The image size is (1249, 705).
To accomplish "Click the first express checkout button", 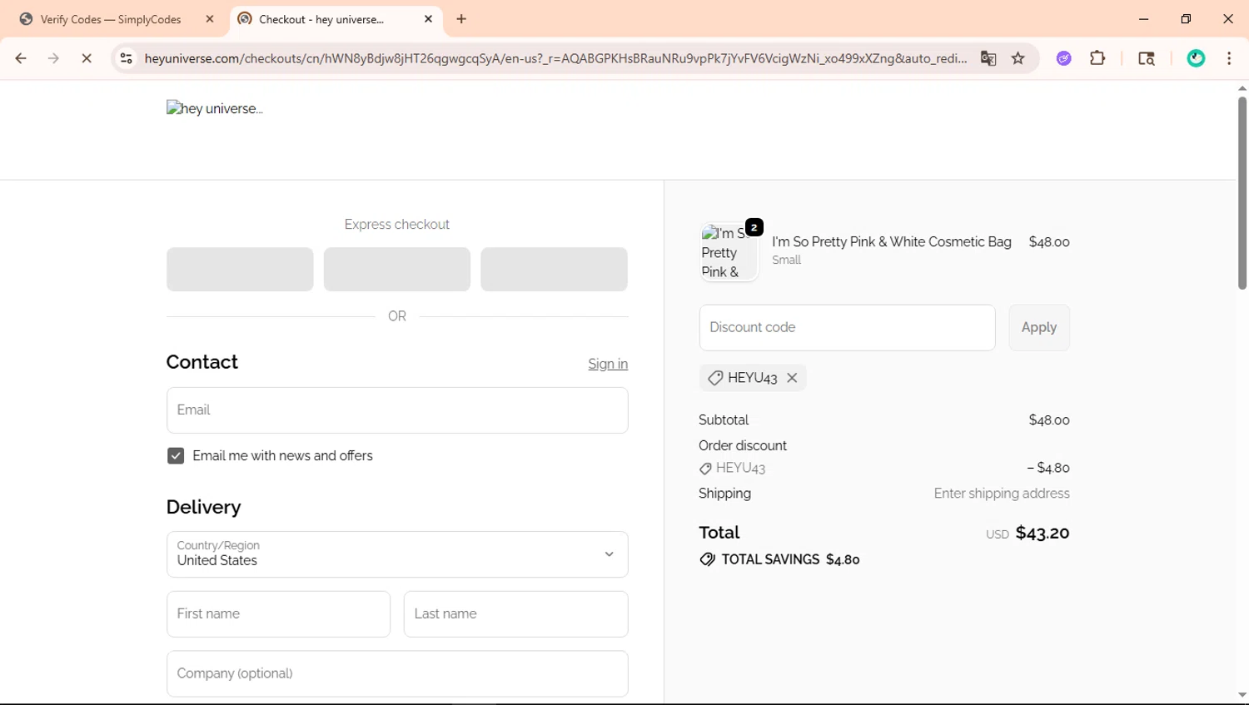I will pyautogui.click(x=240, y=269).
